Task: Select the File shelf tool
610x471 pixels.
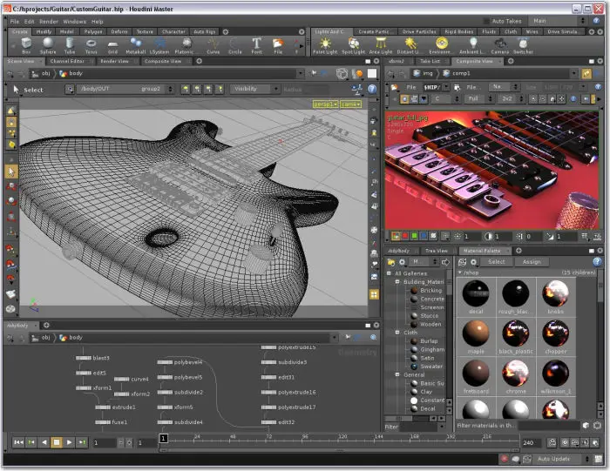Action: 278,45
